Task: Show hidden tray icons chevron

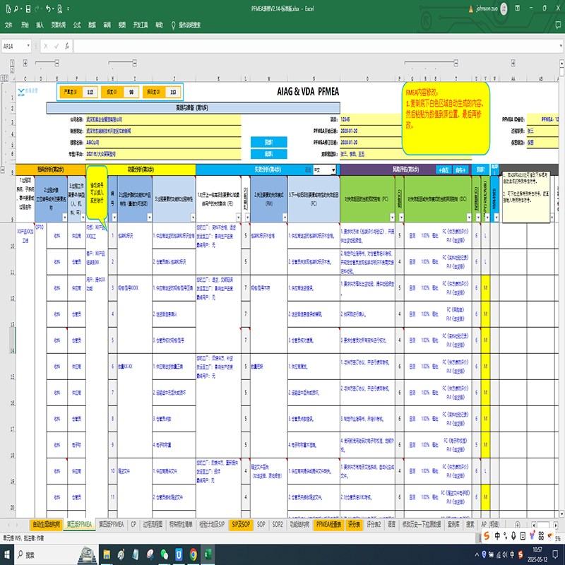Action: (477, 555)
